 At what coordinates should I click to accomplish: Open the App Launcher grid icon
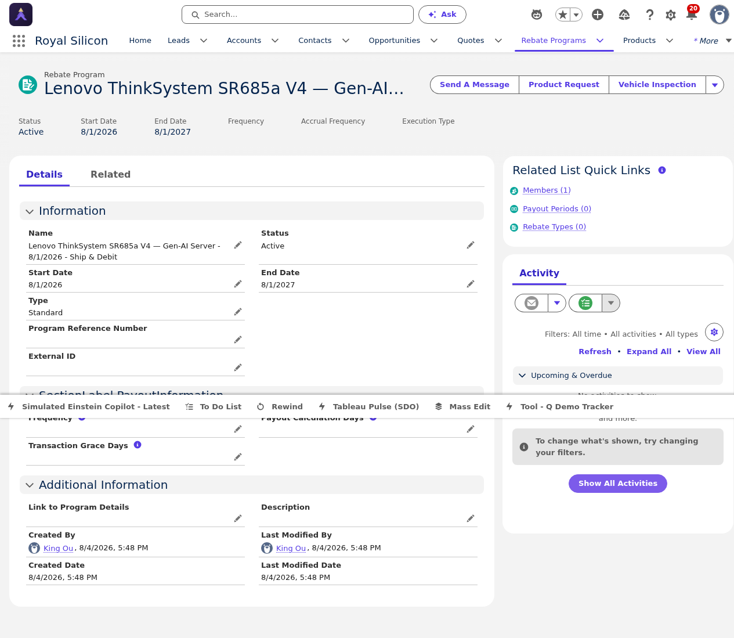[x=19, y=41]
